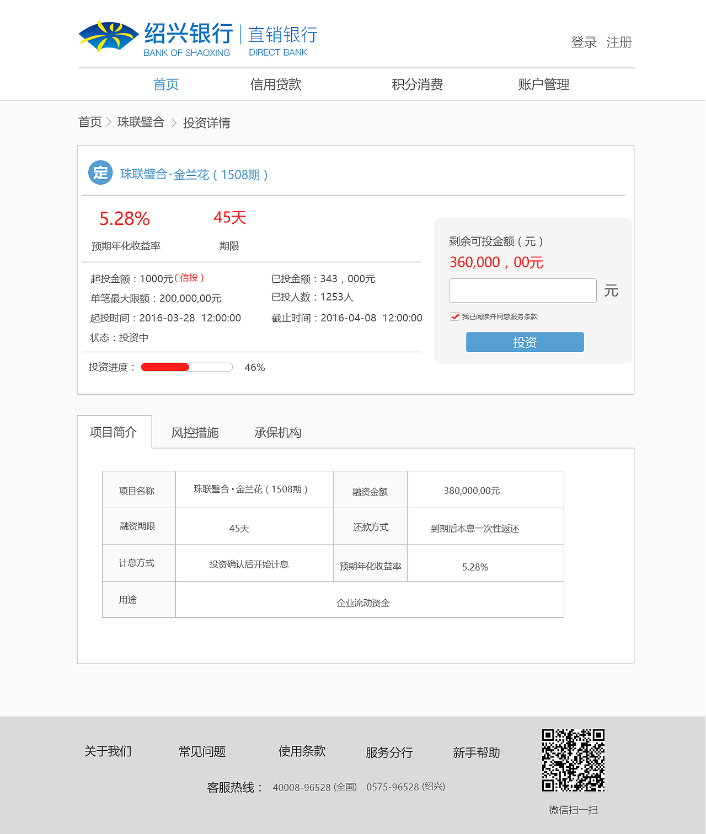The width and height of the screenshot is (706, 834).
Task: Click the 微信扫一扫 scan label
Action: [574, 810]
